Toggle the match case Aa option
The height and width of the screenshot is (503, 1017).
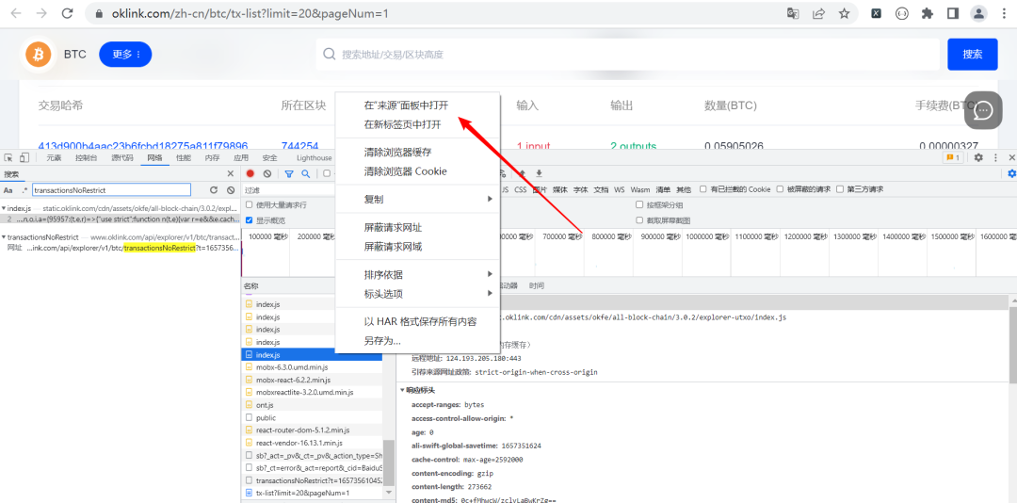[8, 190]
